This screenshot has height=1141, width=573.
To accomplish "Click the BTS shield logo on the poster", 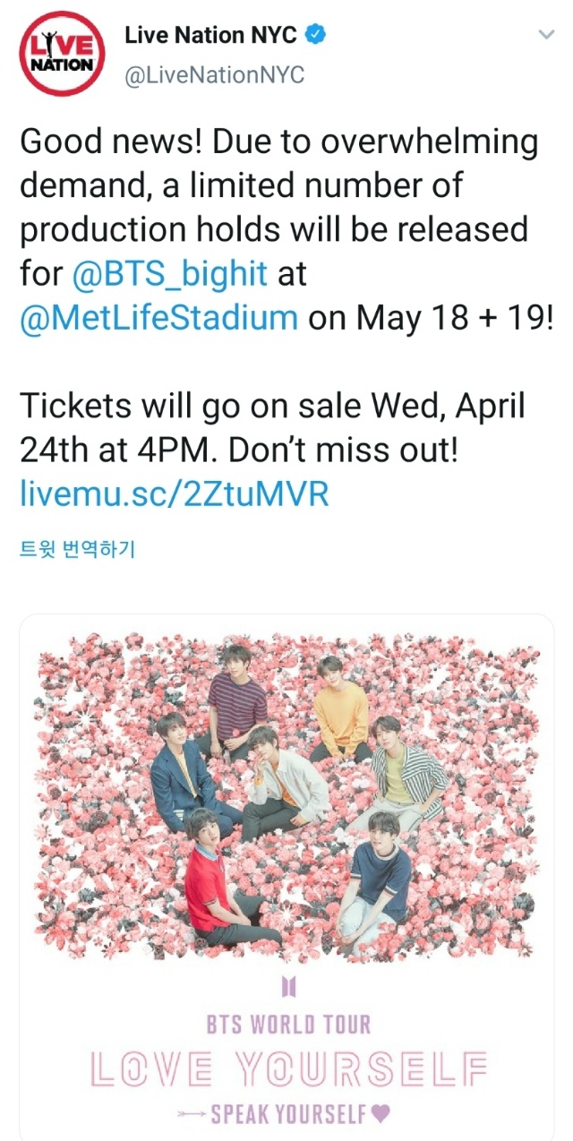I will point(288,986).
